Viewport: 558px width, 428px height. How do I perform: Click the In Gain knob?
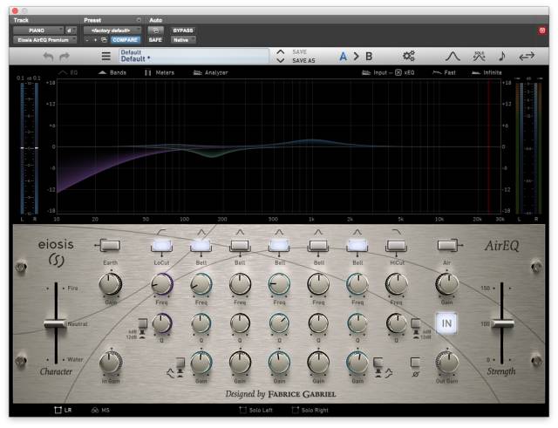click(x=111, y=362)
